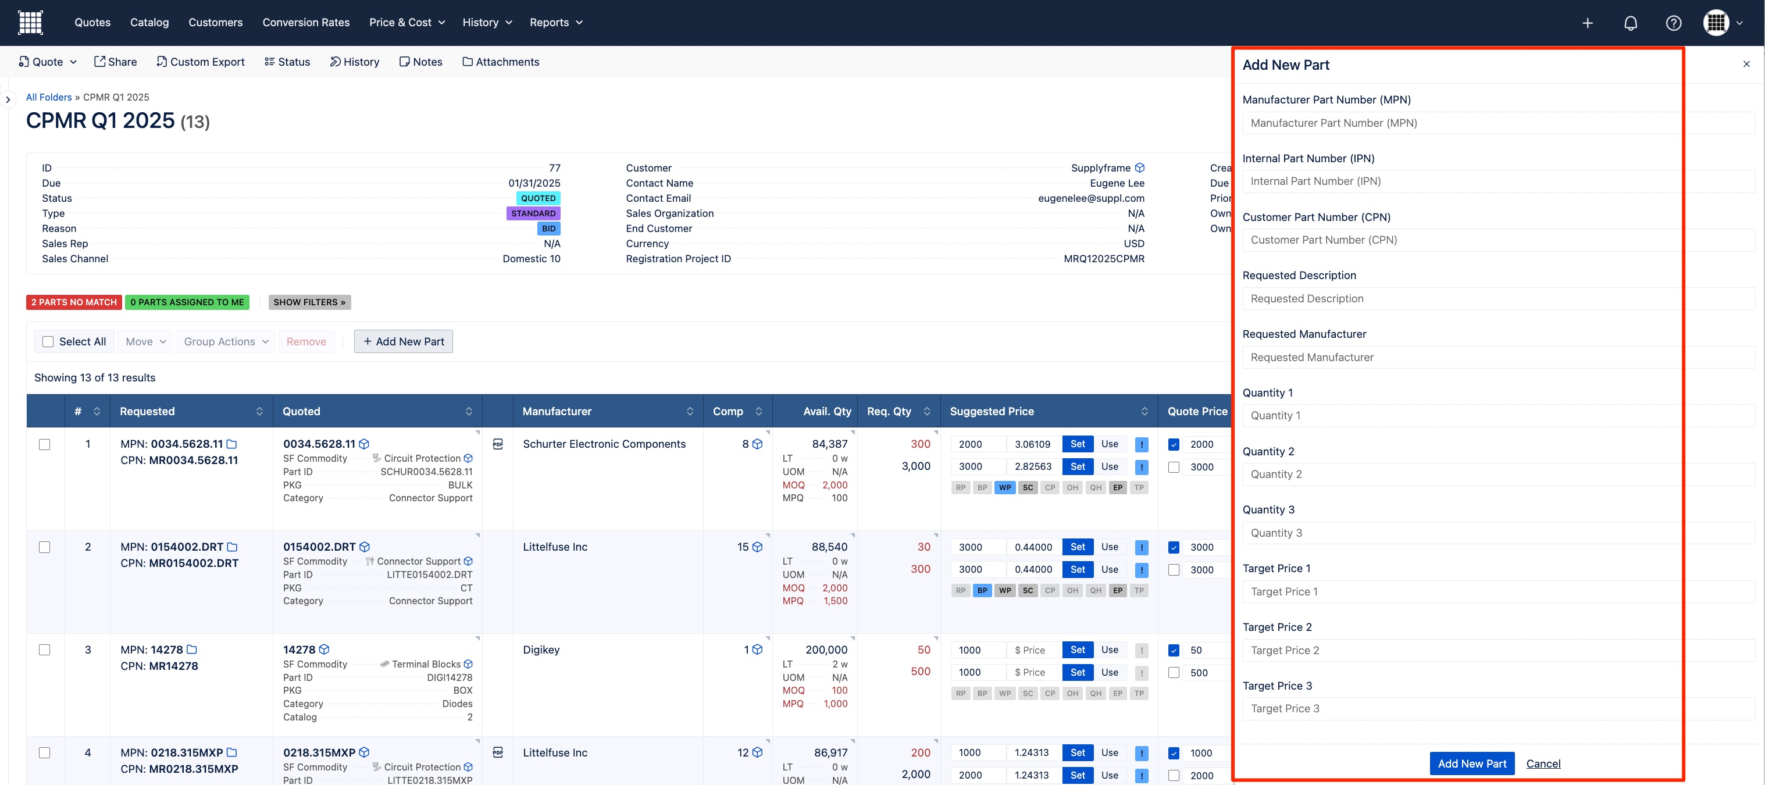Image resolution: width=1765 pixels, height=785 pixels.
Task: Click cube icon beside quoted 14278
Action: [324, 650]
